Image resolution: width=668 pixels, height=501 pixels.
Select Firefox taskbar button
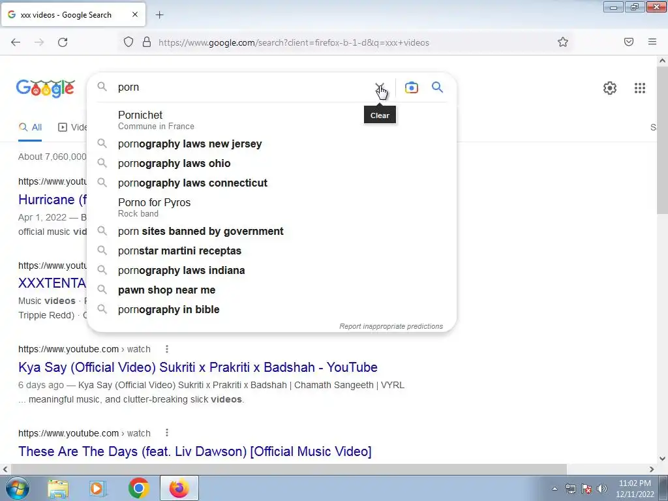click(x=179, y=488)
